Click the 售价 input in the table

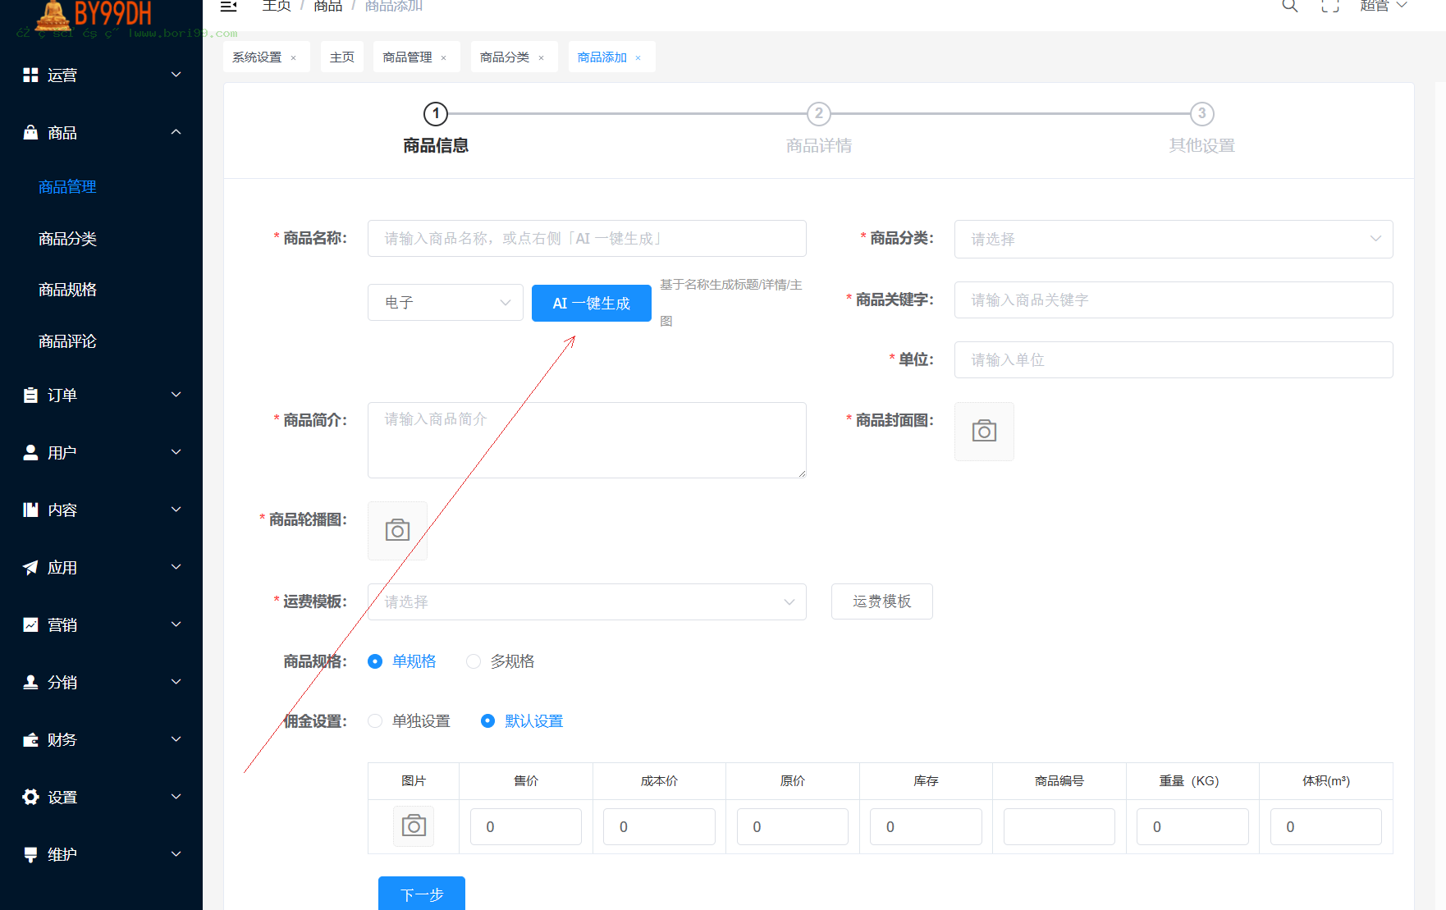pyautogui.click(x=526, y=826)
